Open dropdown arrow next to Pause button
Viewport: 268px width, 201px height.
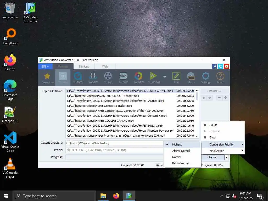coord(226,157)
